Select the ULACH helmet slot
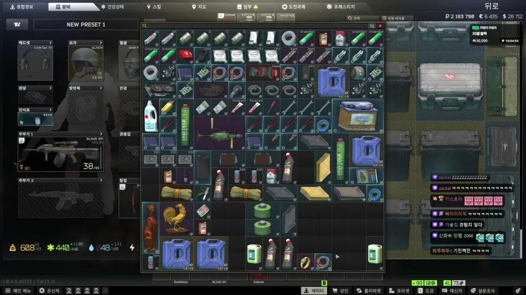 click(x=85, y=63)
